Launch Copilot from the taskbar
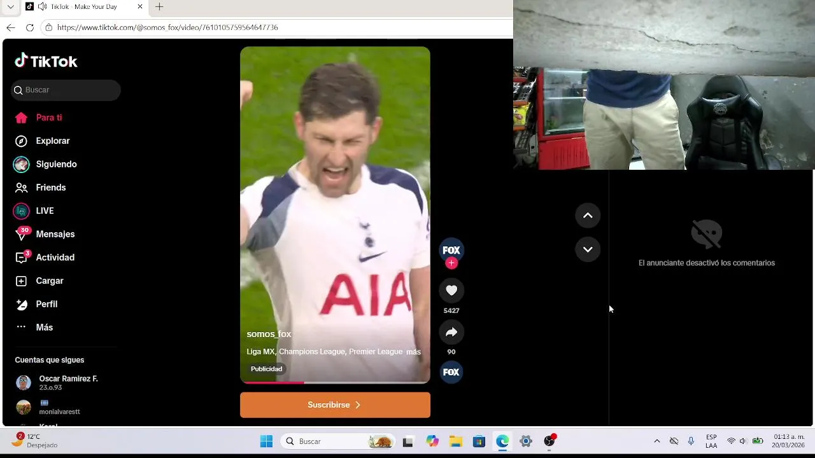This screenshot has width=815, height=458. tap(432, 441)
